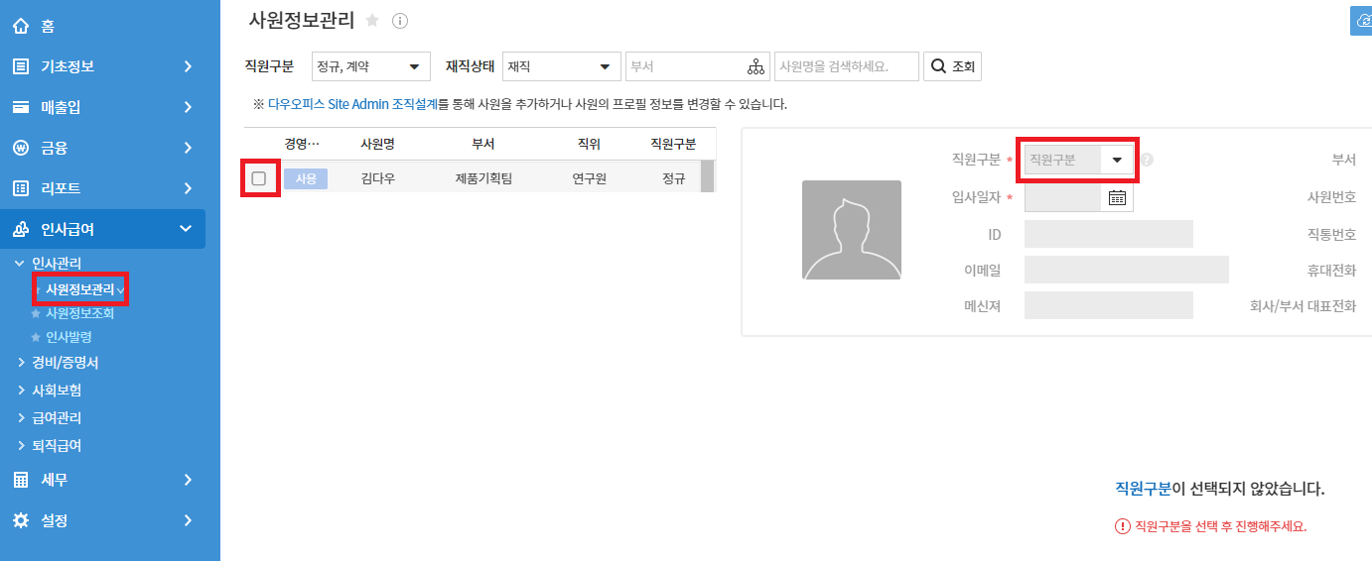Click the 사원명 search input field
The width and height of the screenshot is (1372, 561).
846,67
